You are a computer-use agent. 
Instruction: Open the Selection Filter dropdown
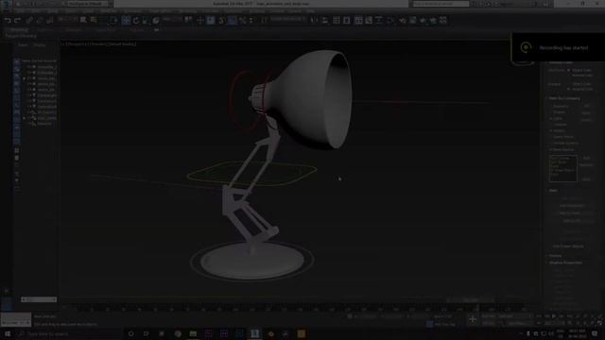coord(66,19)
